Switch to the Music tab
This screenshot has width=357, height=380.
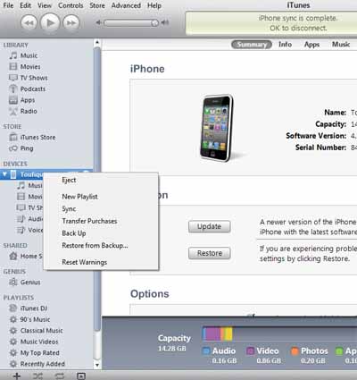coord(341,45)
